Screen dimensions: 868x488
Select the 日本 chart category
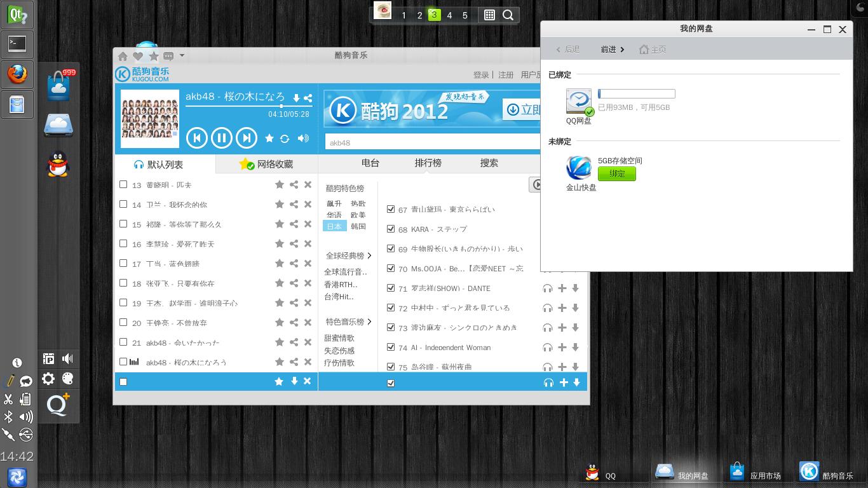pos(334,226)
